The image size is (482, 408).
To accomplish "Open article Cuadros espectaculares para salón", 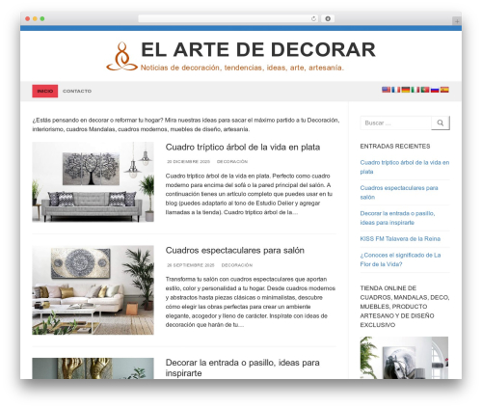I will (235, 250).
